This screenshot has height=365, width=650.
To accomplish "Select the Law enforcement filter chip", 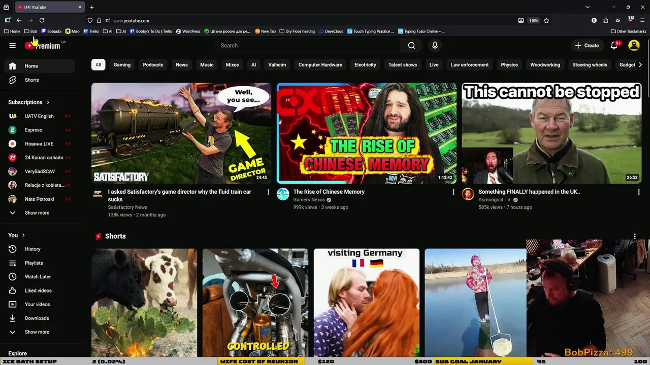I will pos(469,65).
